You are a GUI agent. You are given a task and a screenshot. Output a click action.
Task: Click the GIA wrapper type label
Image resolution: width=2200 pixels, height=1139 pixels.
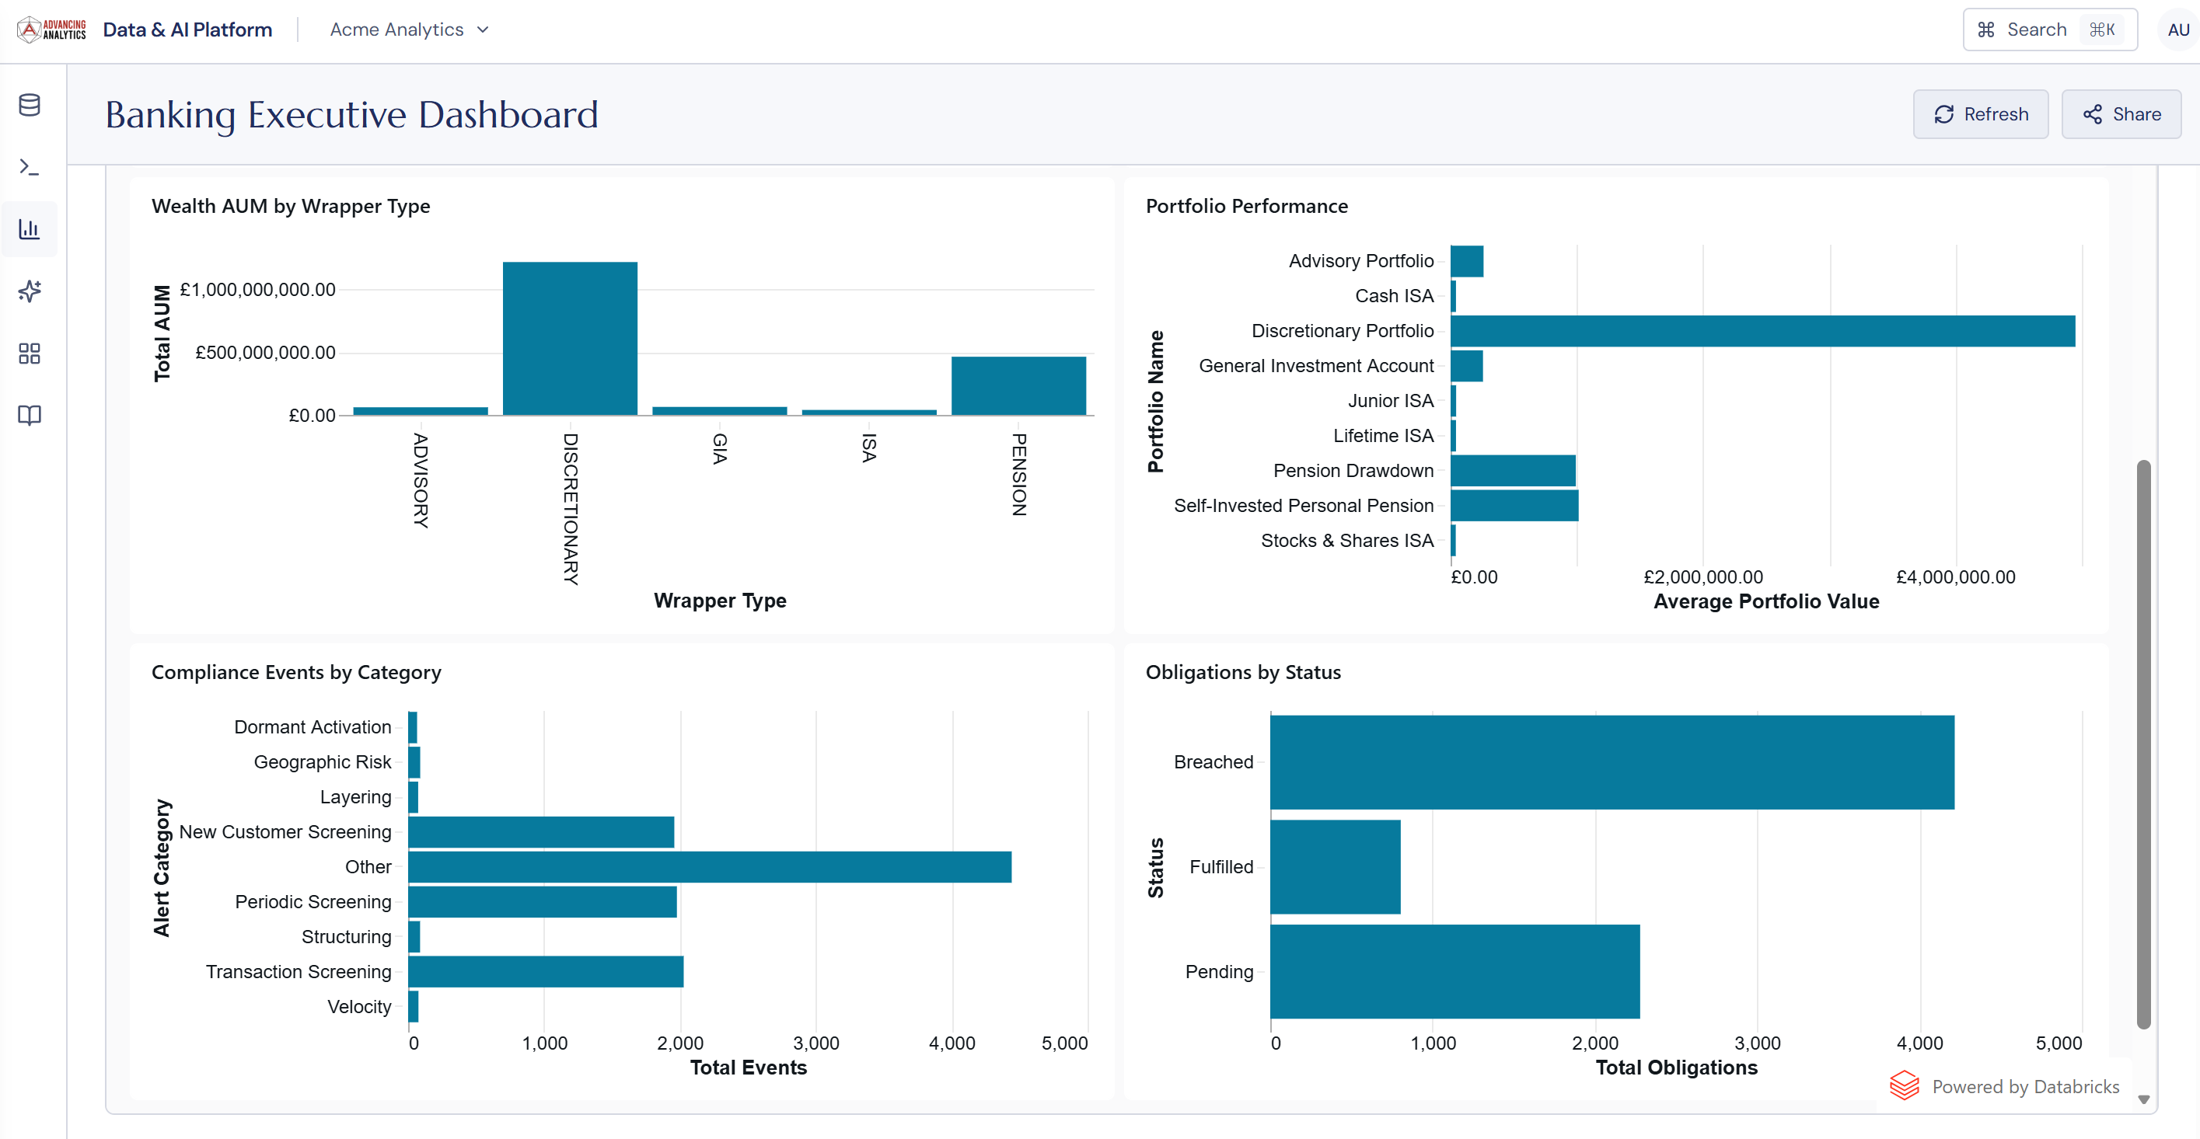click(x=719, y=448)
